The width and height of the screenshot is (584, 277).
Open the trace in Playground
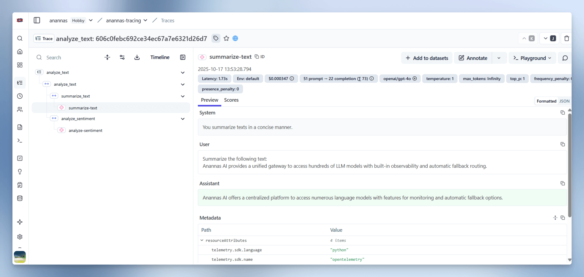click(x=532, y=58)
